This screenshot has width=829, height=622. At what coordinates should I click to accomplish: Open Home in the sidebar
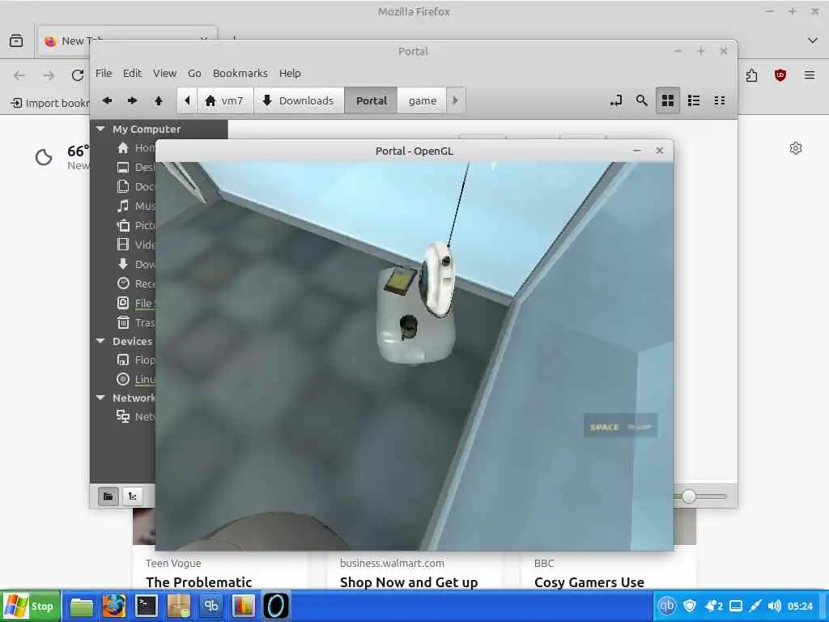[x=136, y=147]
